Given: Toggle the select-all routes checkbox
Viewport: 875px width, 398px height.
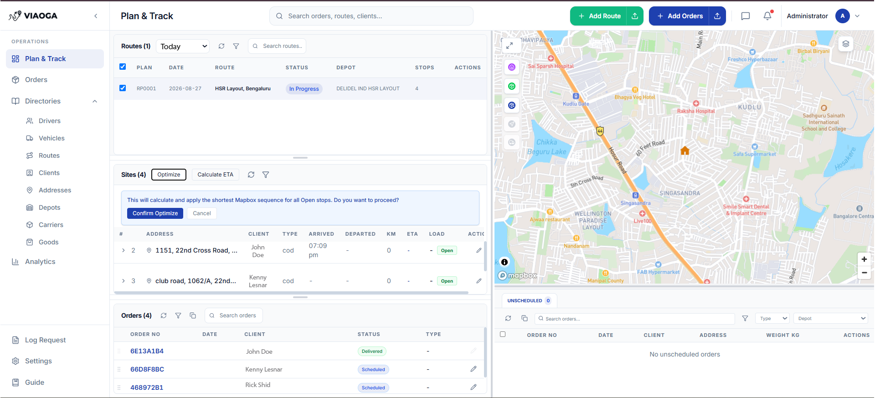Looking at the screenshot, I should click(x=123, y=67).
